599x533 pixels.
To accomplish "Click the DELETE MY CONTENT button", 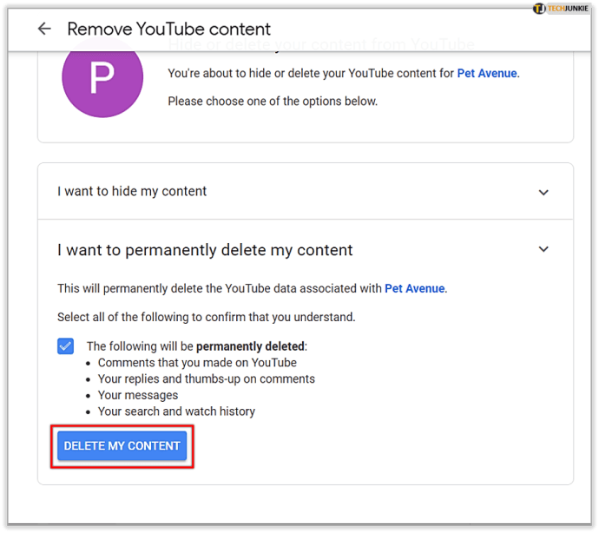I will [x=122, y=445].
